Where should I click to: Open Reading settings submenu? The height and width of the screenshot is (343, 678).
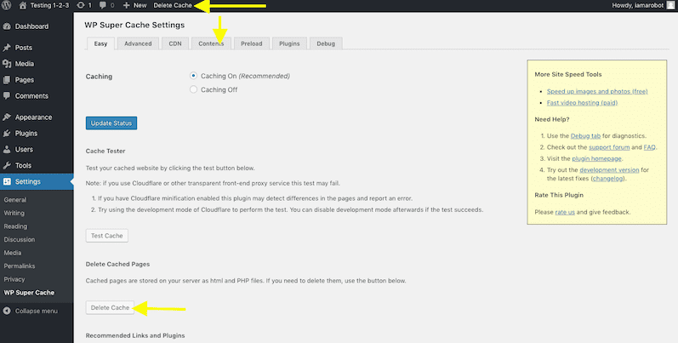coord(15,226)
